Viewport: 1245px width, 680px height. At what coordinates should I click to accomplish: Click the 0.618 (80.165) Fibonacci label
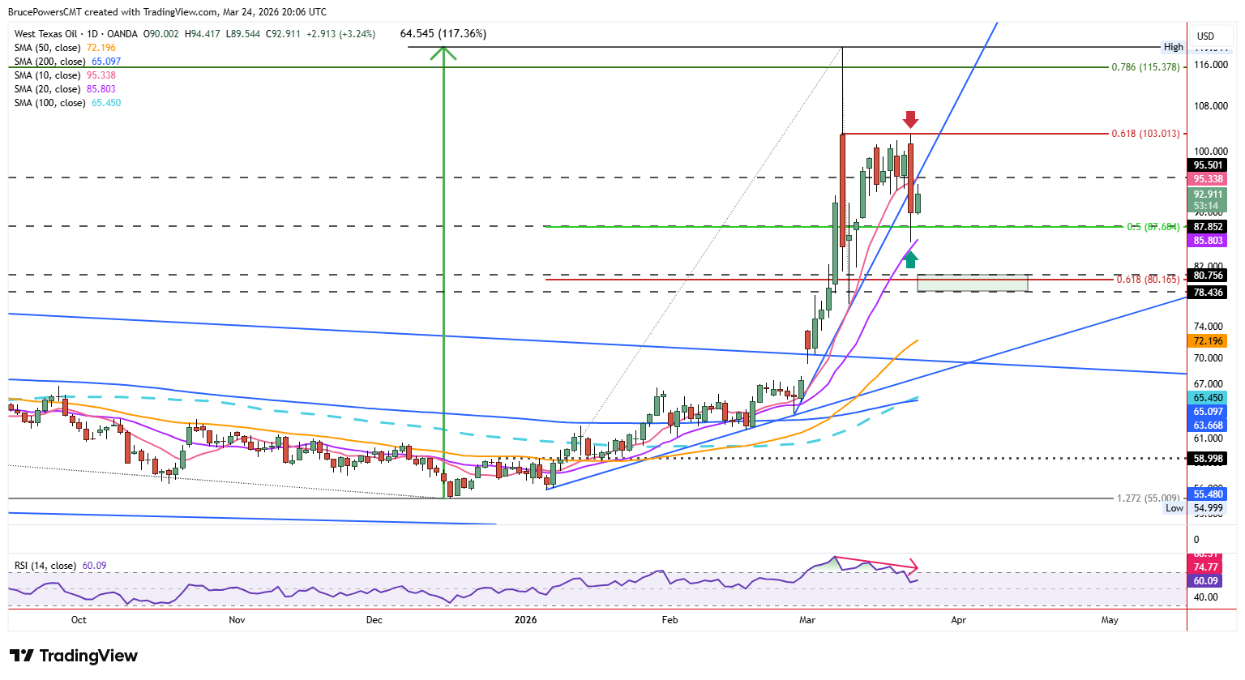click(x=1148, y=280)
